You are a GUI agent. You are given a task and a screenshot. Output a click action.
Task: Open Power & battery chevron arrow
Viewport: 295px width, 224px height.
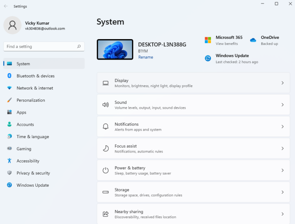[282, 170]
